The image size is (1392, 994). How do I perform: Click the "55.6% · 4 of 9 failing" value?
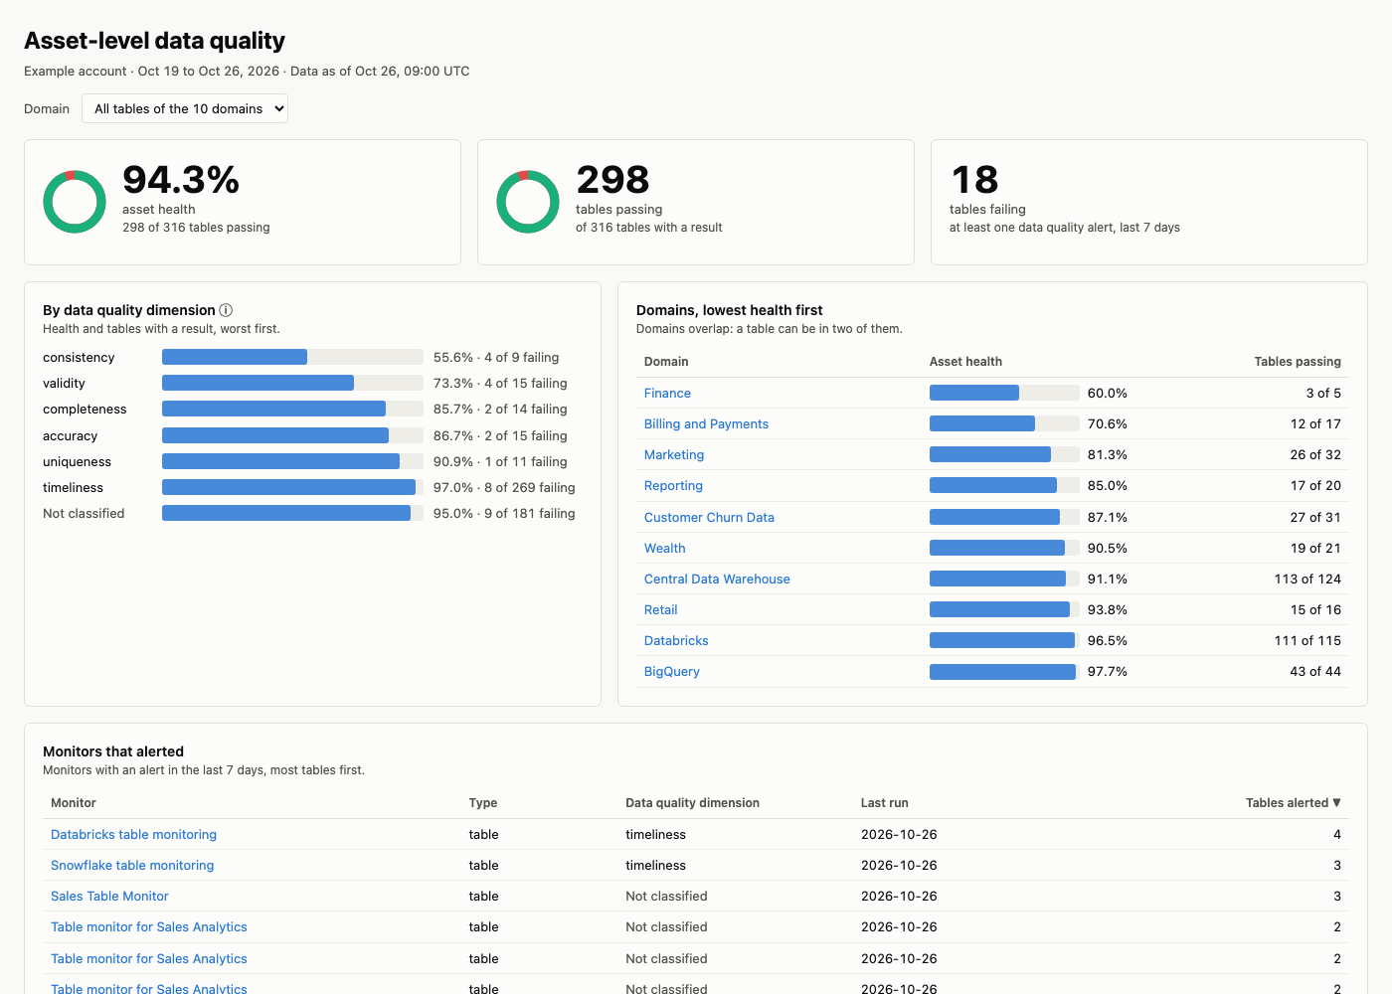(x=496, y=358)
